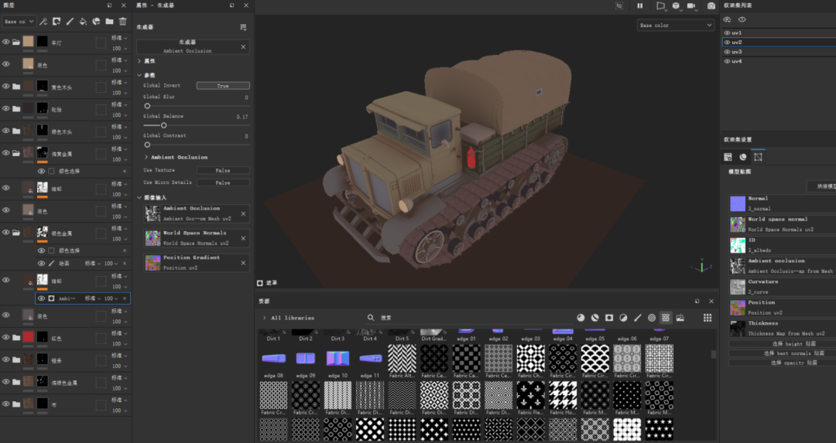Open the camera settings video icon
836x443 pixels.
(691, 6)
